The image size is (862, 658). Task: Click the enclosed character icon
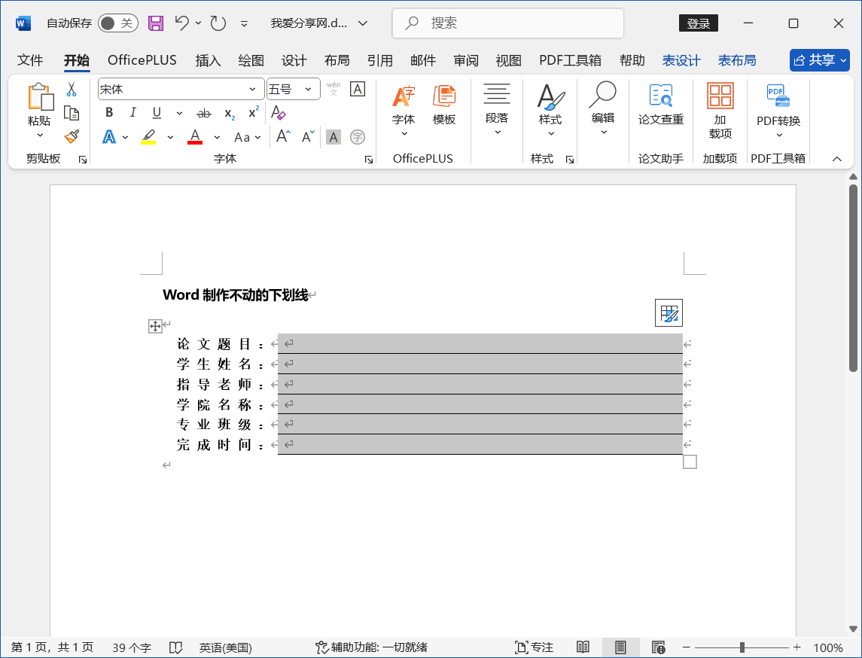click(x=358, y=137)
